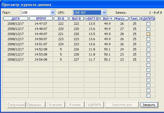Close the dialog with Закрыть button
Screen dimensions: 164x113
point(149,105)
